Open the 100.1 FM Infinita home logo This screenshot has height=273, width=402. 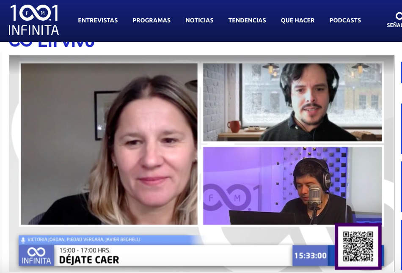(33, 20)
